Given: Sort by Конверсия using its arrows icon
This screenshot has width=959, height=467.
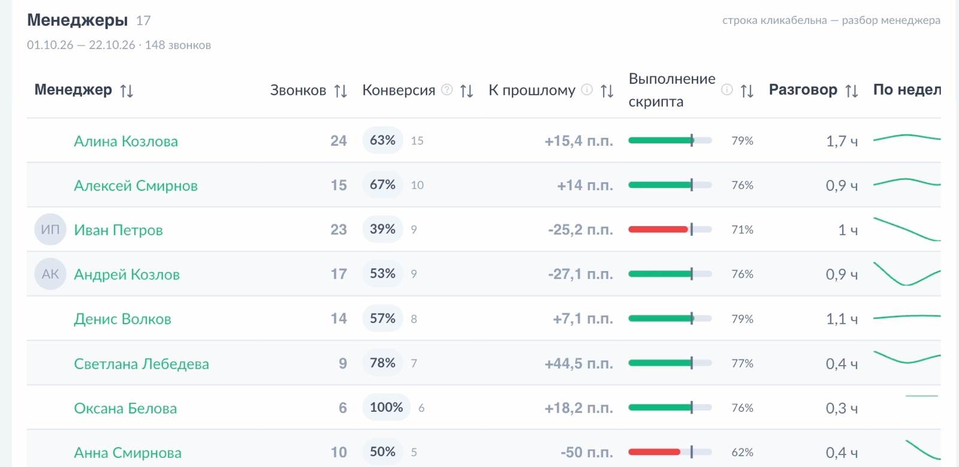Looking at the screenshot, I should [x=466, y=91].
